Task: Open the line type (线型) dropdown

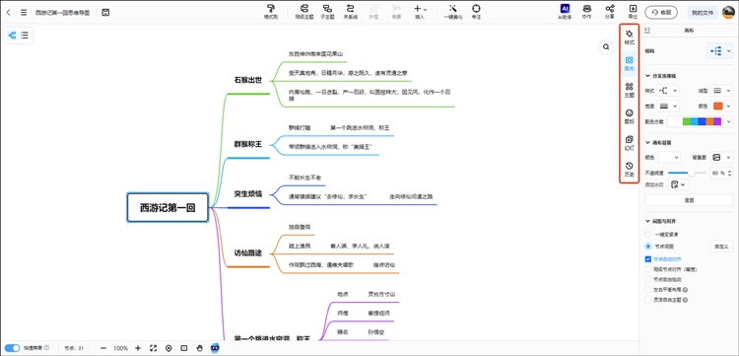Action: pos(722,90)
